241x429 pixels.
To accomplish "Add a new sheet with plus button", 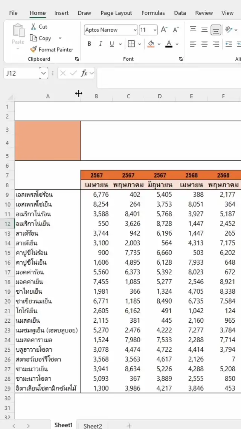I will (129, 426).
